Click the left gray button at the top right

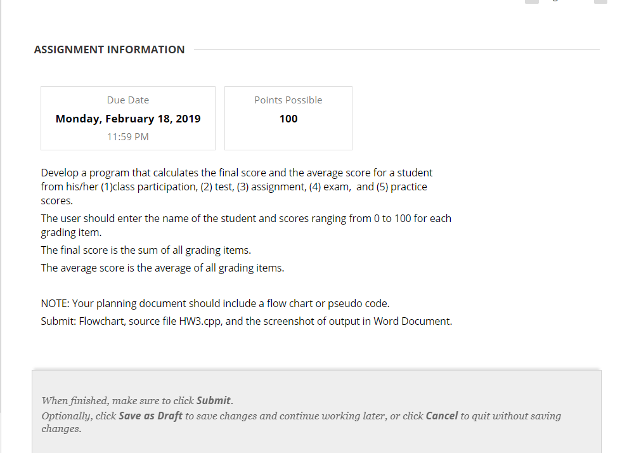(531, 2)
